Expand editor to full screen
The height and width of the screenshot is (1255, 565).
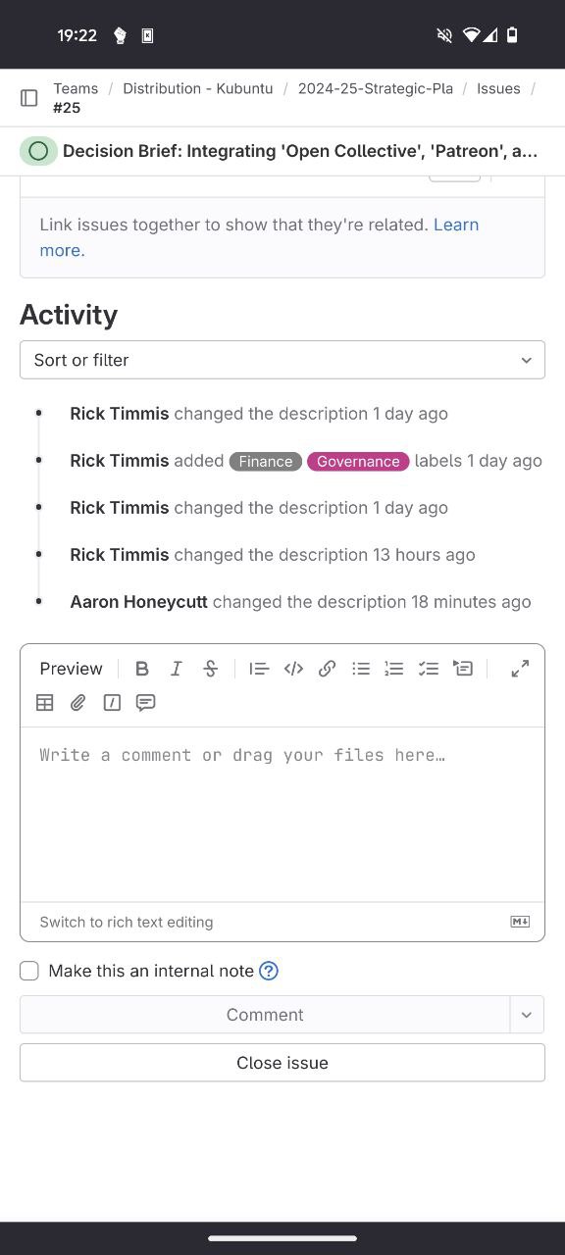coord(521,669)
